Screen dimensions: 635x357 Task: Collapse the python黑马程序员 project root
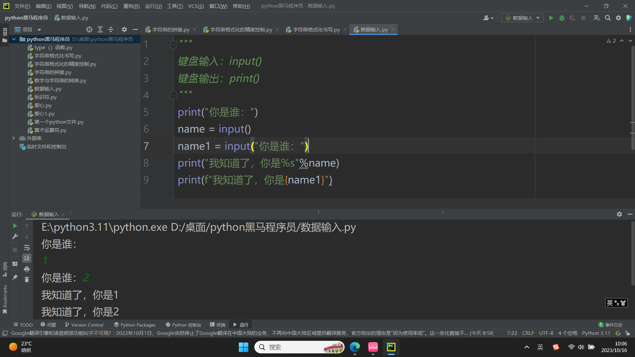tap(14, 39)
